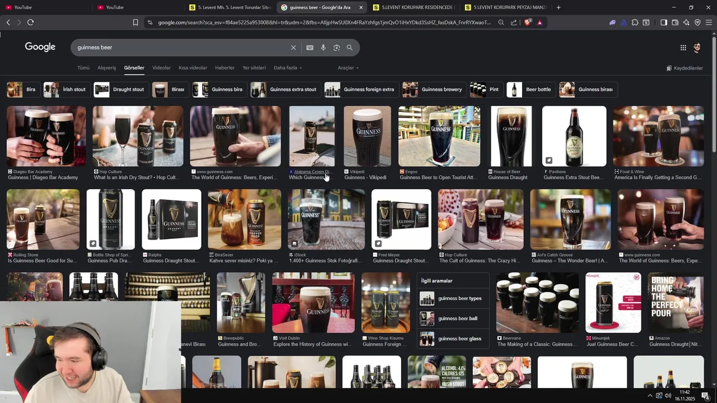
Task: Open the Google apps grid
Action: [683, 48]
